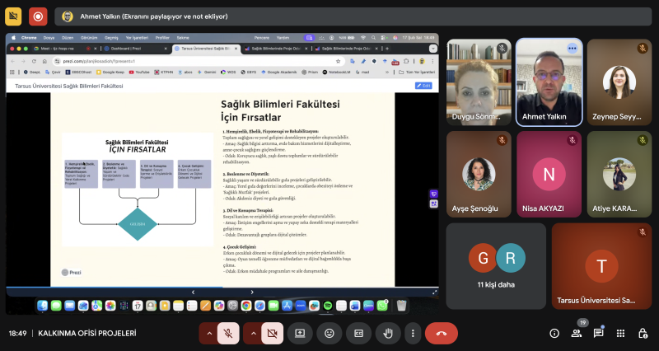Open meeting details info icon
This screenshot has width=659, height=351.
pyautogui.click(x=554, y=333)
